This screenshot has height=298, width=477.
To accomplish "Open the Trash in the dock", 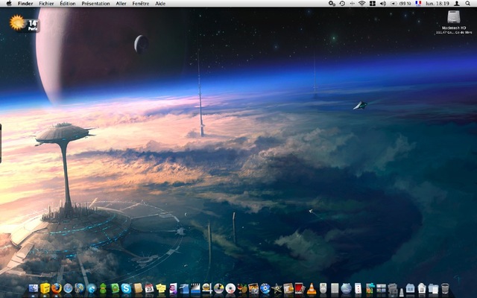I will (x=445, y=288).
